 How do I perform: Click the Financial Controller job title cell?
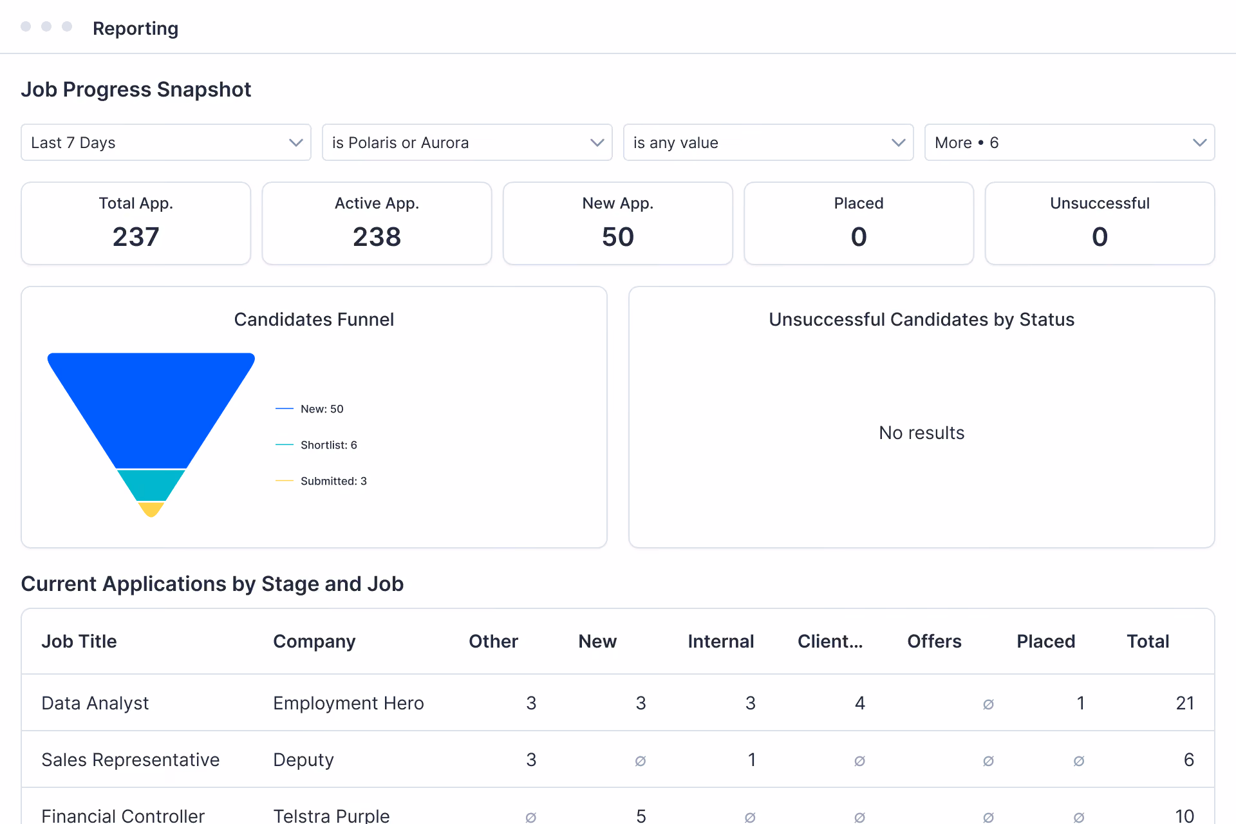click(x=123, y=816)
